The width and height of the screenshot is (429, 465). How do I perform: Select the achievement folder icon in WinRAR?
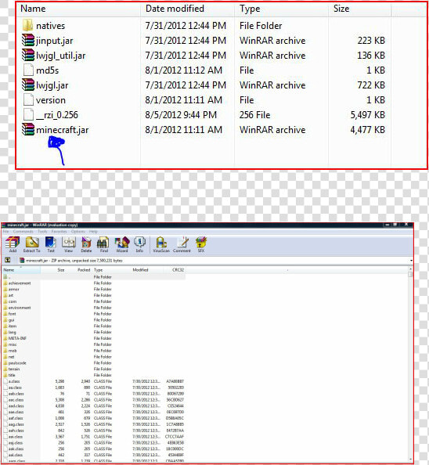(x=5, y=283)
